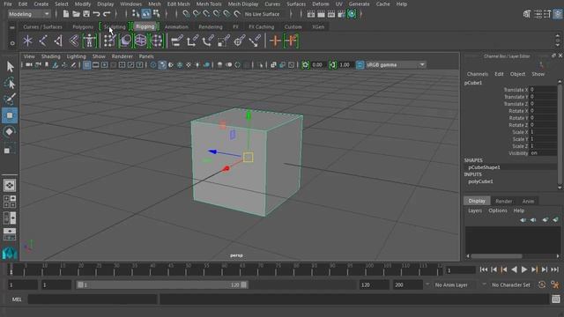Click the Parent Constraint shelf icon

[177, 41]
